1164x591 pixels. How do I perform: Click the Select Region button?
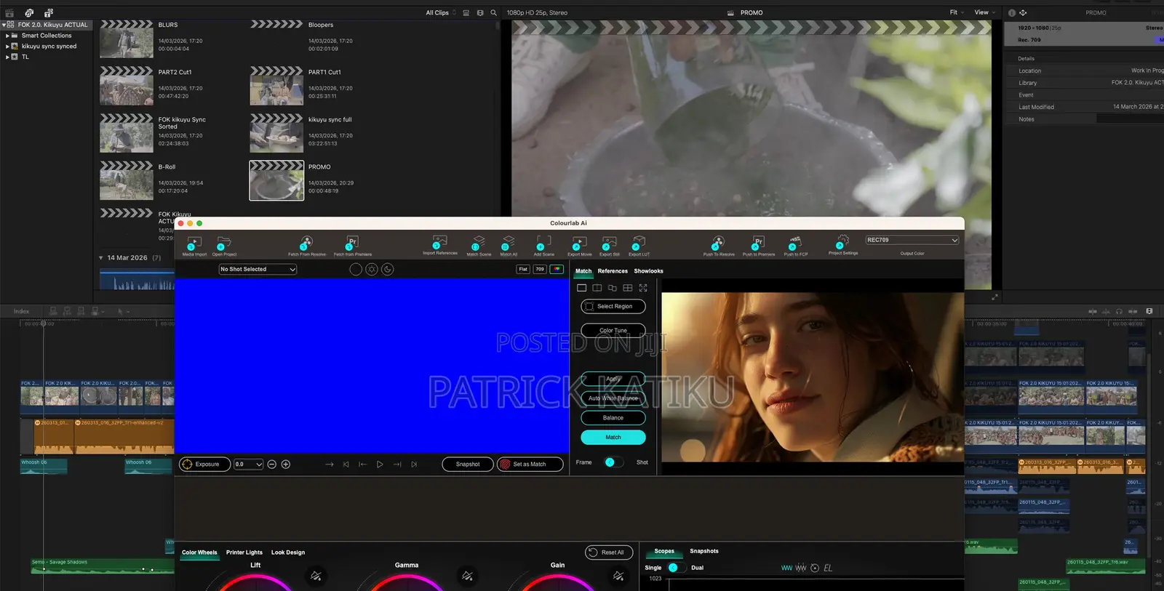613,307
